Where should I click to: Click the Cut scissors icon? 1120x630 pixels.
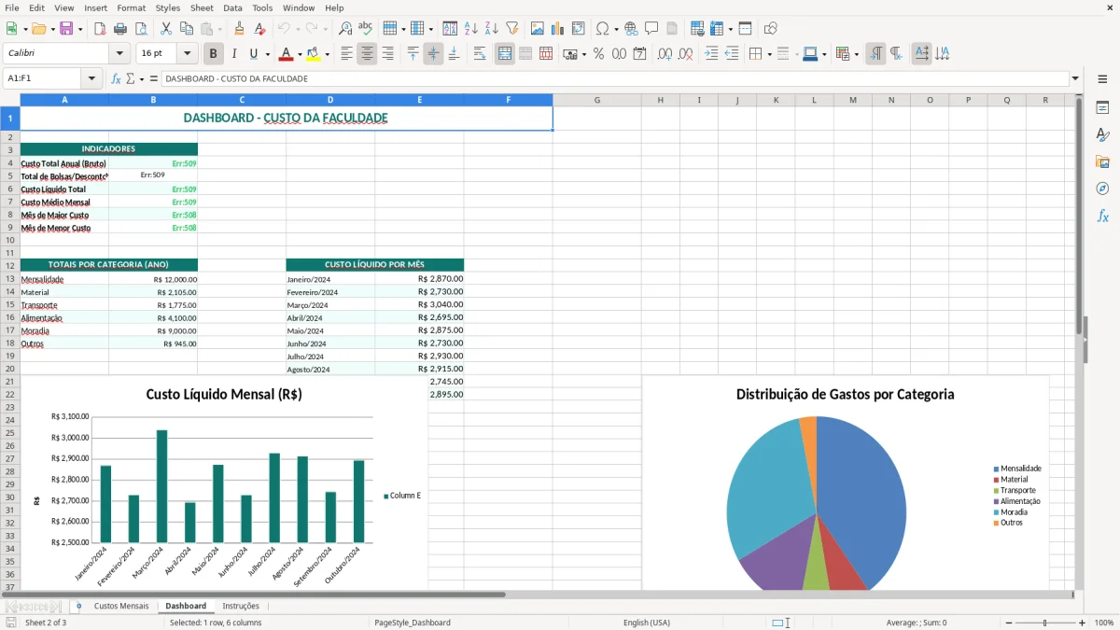pyautogui.click(x=166, y=29)
